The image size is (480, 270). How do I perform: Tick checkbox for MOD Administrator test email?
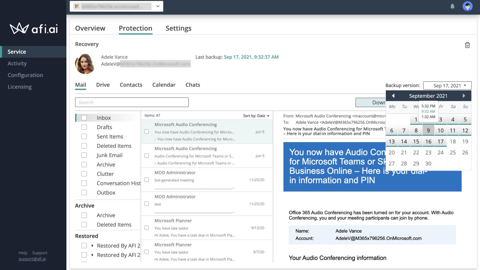(x=147, y=204)
